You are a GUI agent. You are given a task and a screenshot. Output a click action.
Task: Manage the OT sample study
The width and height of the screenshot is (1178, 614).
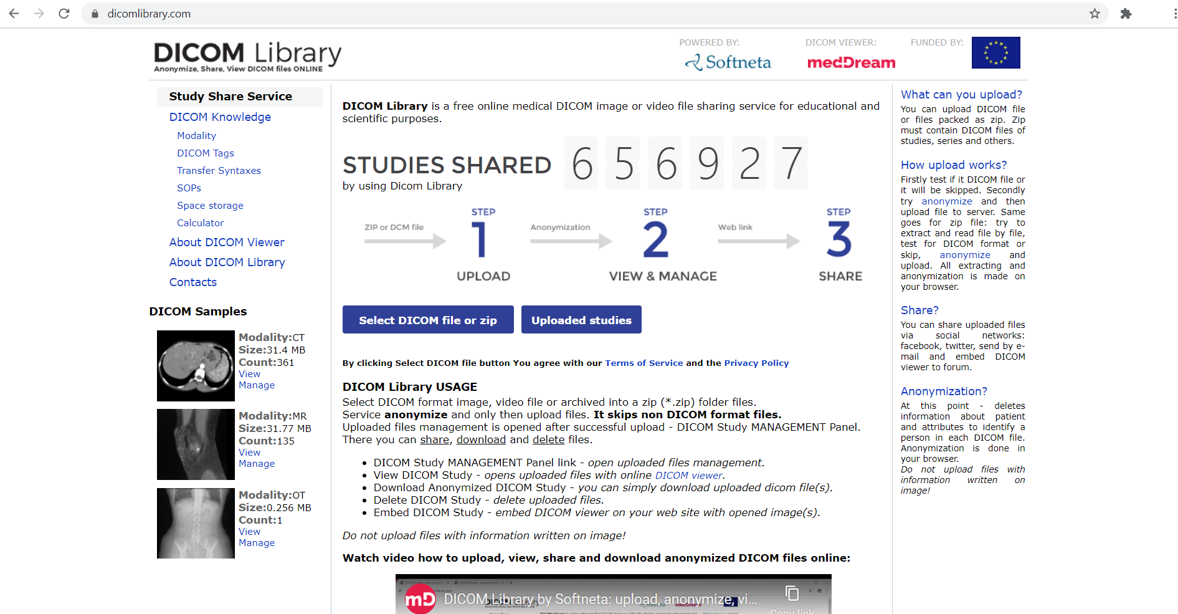(x=257, y=543)
